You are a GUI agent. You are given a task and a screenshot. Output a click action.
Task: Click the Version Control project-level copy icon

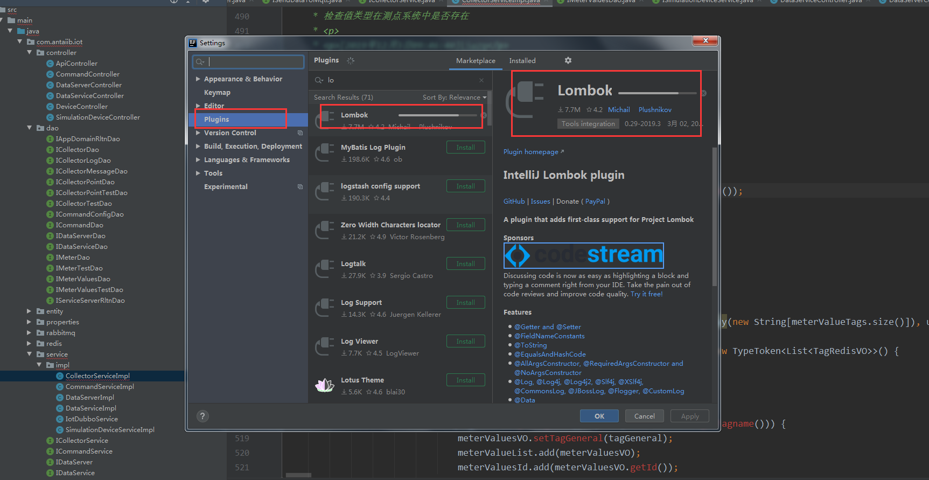click(x=301, y=133)
